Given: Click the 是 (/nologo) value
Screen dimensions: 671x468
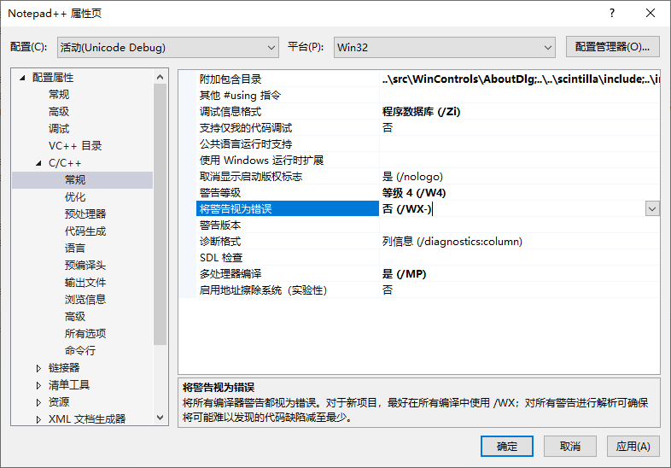Looking at the screenshot, I should (x=412, y=177).
